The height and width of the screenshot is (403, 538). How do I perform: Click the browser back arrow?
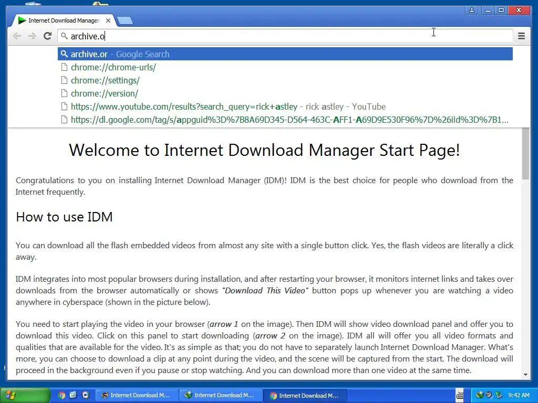[x=17, y=36]
